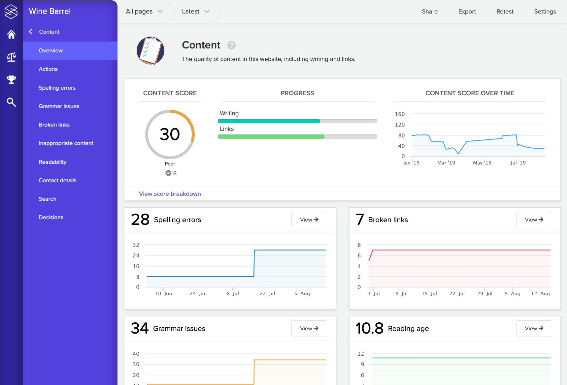
Task: Click the Wine Barrel app logo icon
Action: (x=11, y=11)
